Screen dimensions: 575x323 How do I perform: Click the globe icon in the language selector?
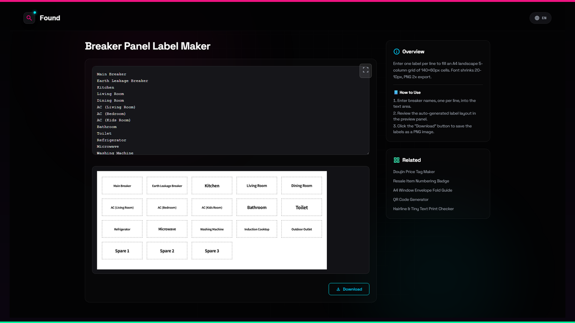pos(537,18)
